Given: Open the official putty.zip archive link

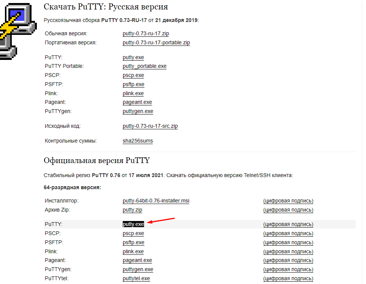Looking at the screenshot, I should 133,210.
